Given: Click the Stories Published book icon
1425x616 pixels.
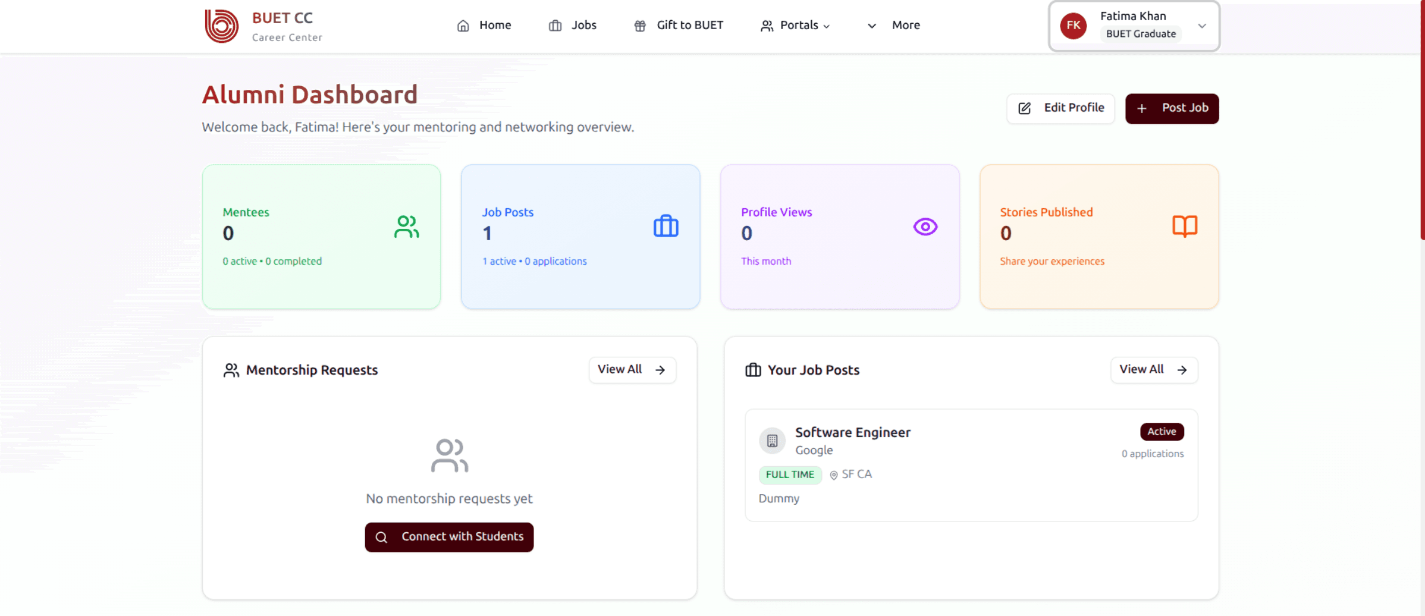Looking at the screenshot, I should tap(1184, 227).
